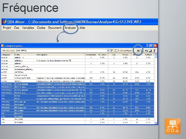Click the bar chart icon in toolbar
The image size is (186, 139).
[x=138, y=51]
